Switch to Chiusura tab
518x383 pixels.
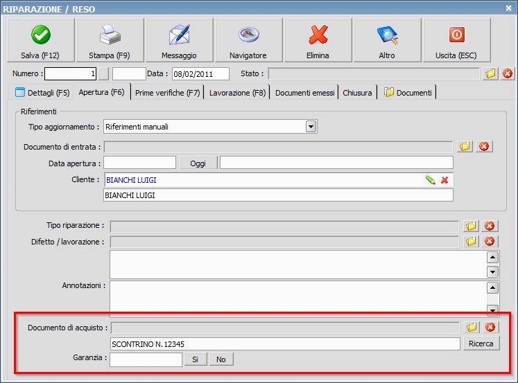point(357,93)
